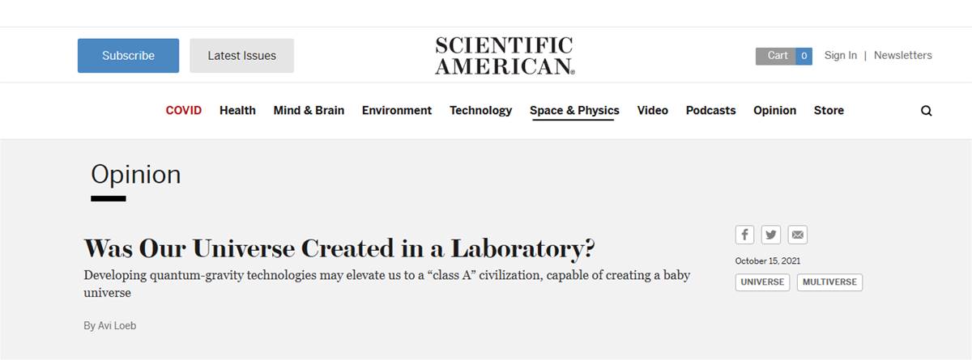Viewport: 972px width, 360px height.
Task: Click the Subscribe button
Action: 128,56
